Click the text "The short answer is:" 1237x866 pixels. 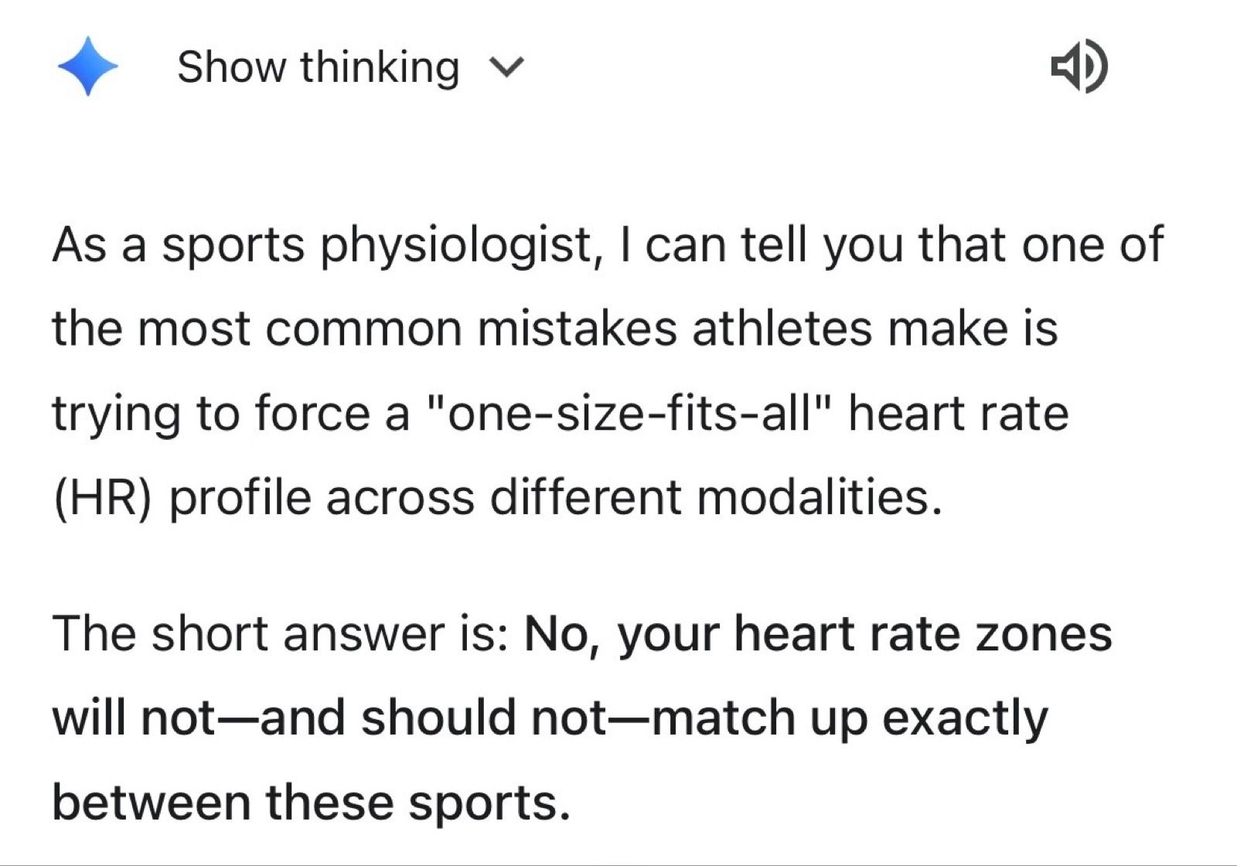[279, 634]
